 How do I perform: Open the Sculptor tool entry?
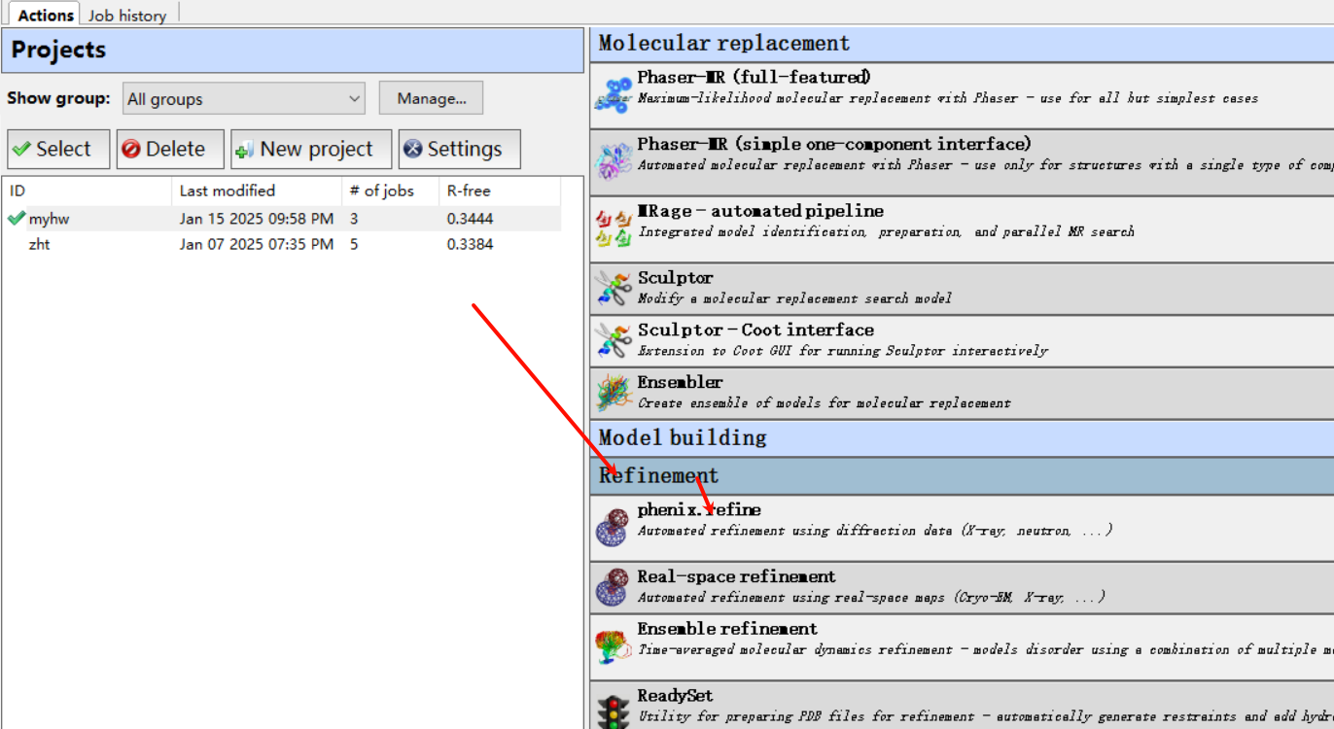tap(962, 288)
